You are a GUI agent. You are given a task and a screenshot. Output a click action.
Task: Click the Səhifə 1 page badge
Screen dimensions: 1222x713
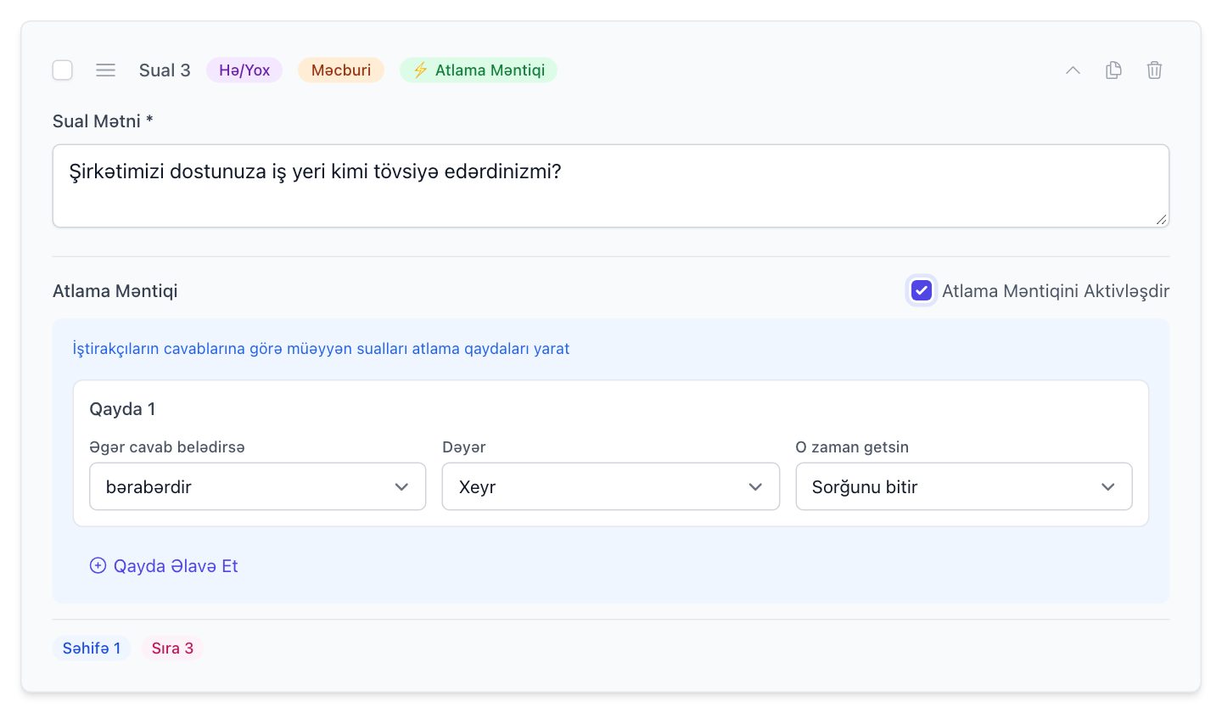92,648
